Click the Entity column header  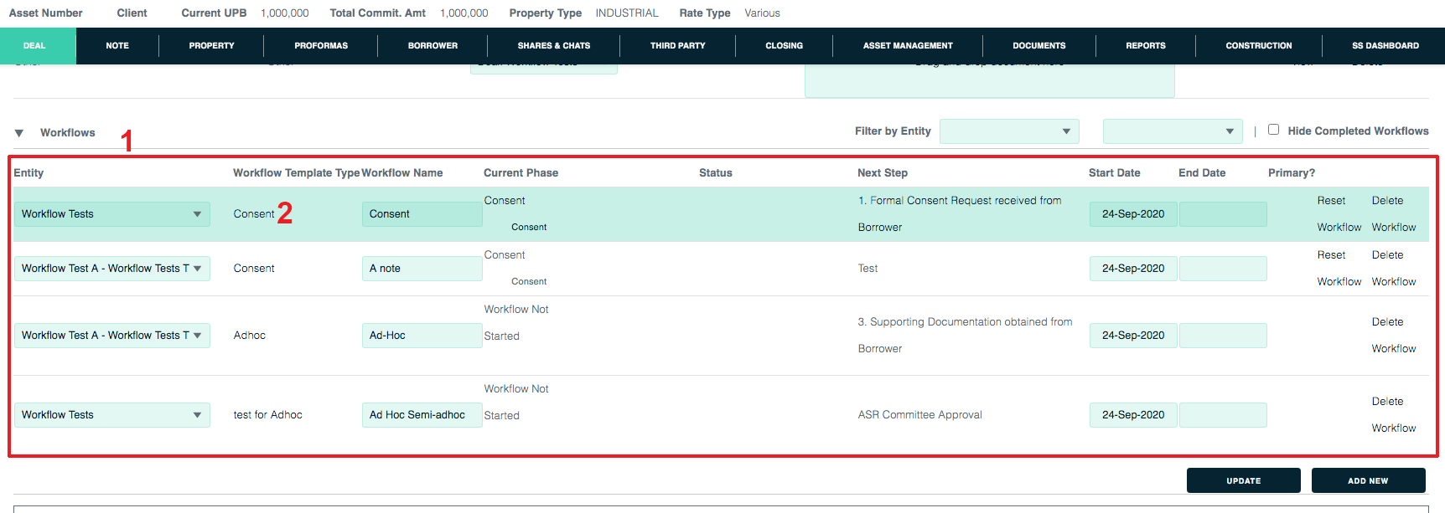point(28,173)
